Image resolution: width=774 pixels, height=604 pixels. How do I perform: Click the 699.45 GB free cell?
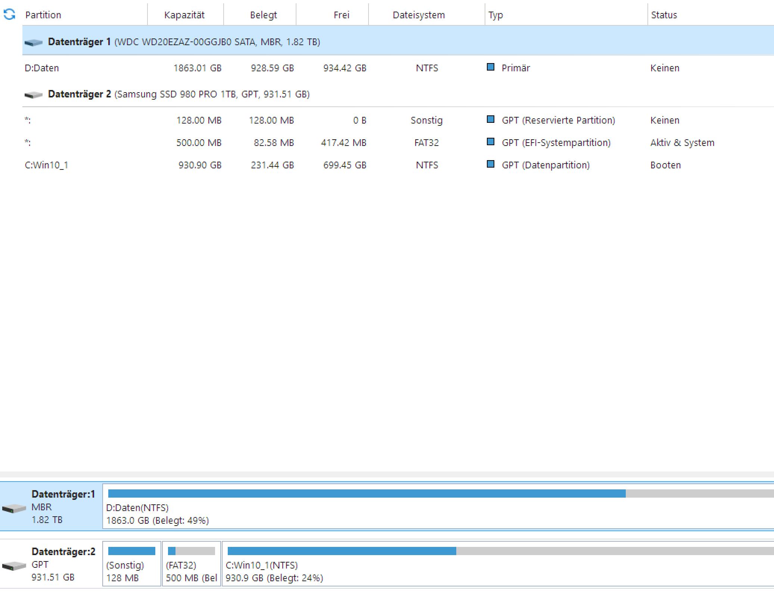(345, 165)
